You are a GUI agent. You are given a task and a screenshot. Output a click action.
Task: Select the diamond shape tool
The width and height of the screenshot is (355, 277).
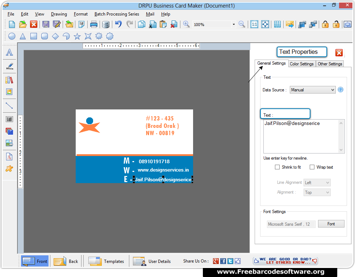55,36
